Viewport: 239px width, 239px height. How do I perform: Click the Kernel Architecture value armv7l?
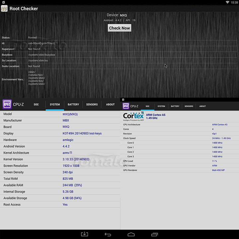coord(67,153)
